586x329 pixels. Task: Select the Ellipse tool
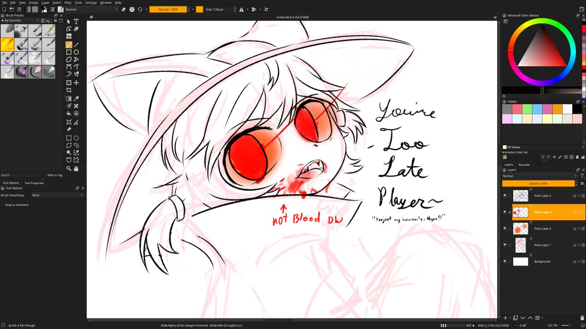click(x=77, y=52)
